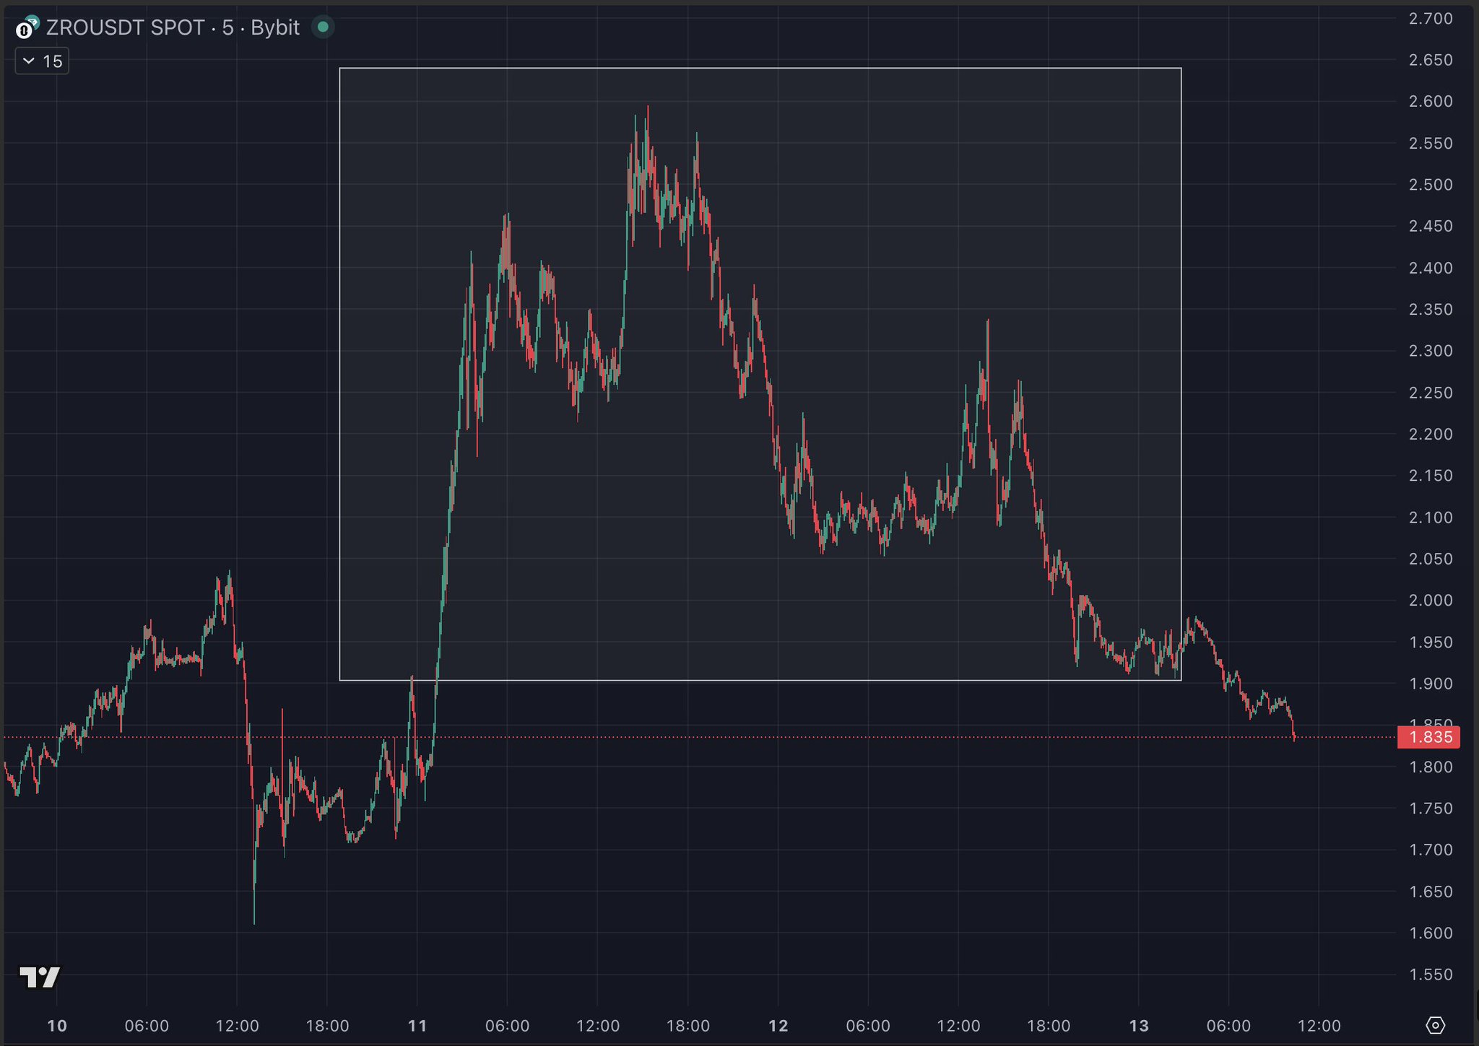Click the 1.550 label on price axis
Viewport: 1479px width, 1046px height.
(x=1430, y=975)
